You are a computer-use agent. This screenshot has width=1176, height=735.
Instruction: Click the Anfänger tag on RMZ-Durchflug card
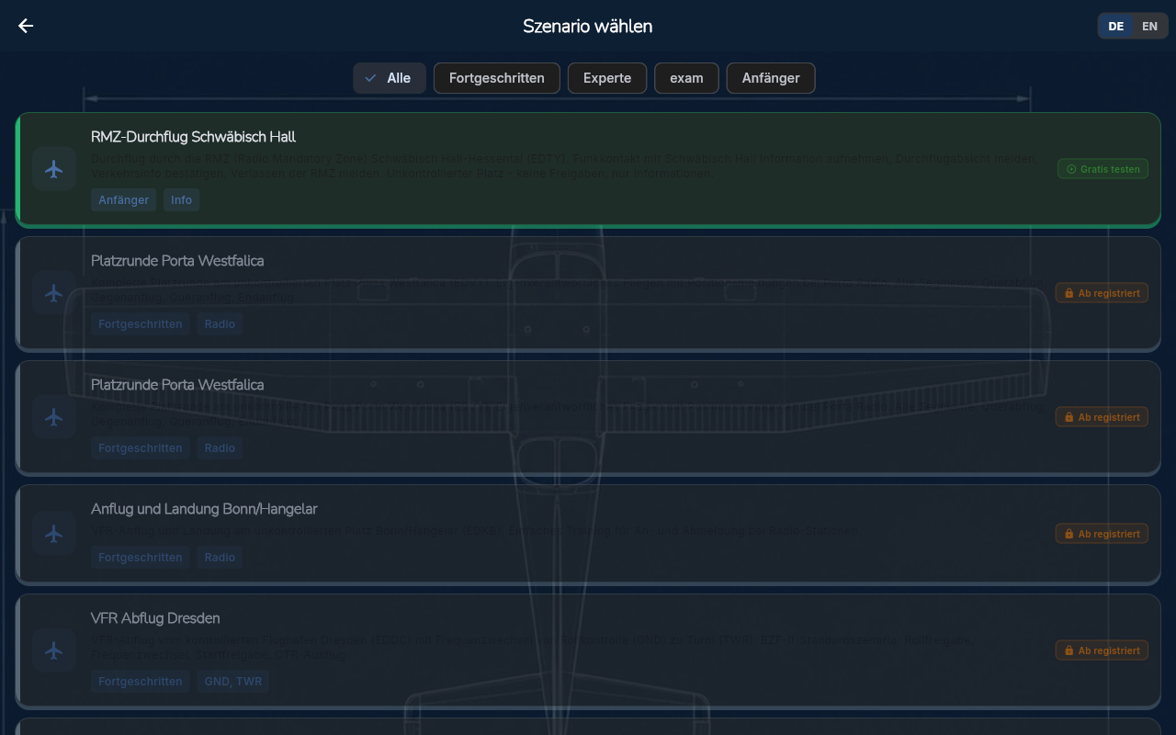click(123, 200)
